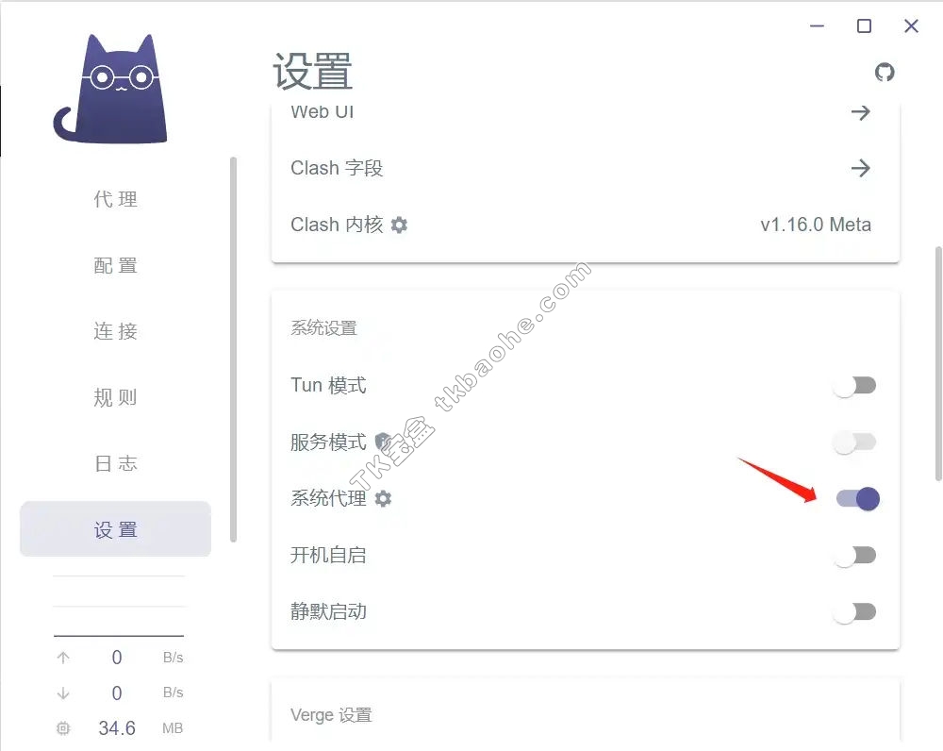Click the Clash 内核 gear icon
This screenshot has height=751, width=943.
coord(399,225)
